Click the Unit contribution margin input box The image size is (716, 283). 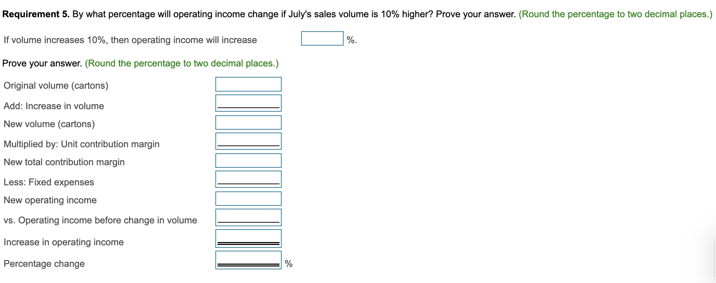[248, 141]
